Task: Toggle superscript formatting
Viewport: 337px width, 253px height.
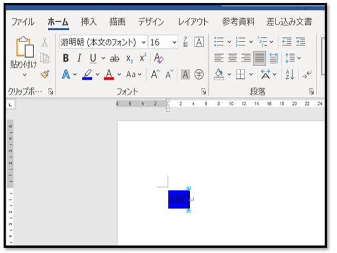Action: coord(143,58)
